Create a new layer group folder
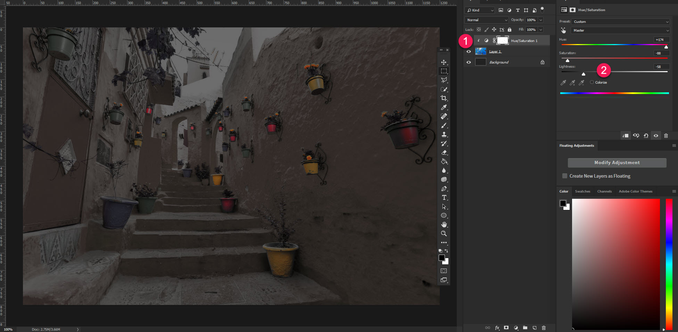 pyautogui.click(x=525, y=327)
